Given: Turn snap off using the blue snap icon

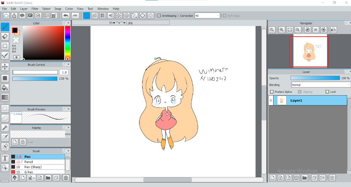Looking at the screenshot, I should [87, 16].
